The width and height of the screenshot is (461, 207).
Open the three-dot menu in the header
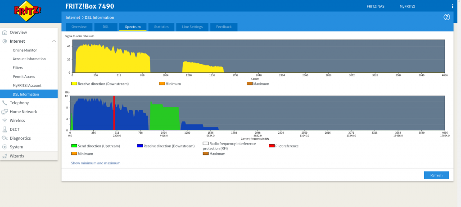(x=452, y=6)
